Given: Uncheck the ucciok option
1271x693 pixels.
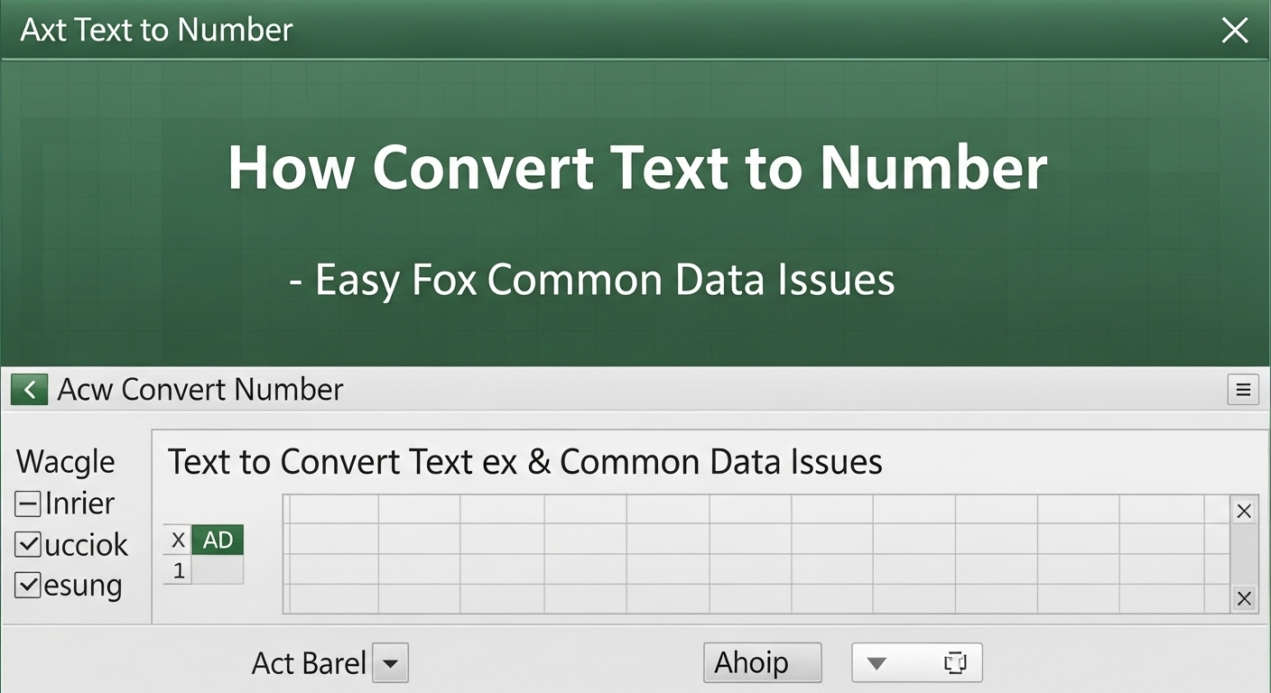Looking at the screenshot, I should click(x=27, y=544).
